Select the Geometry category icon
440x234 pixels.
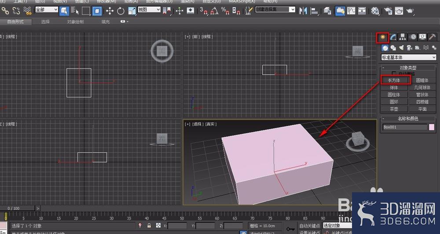click(385, 48)
